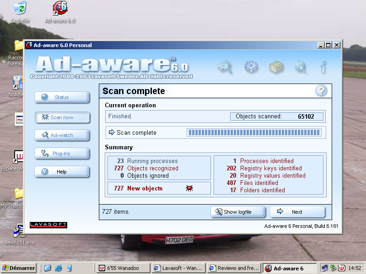
Task: Minimize the Ad-aware 6.0 Personal window
Action: click(321, 45)
